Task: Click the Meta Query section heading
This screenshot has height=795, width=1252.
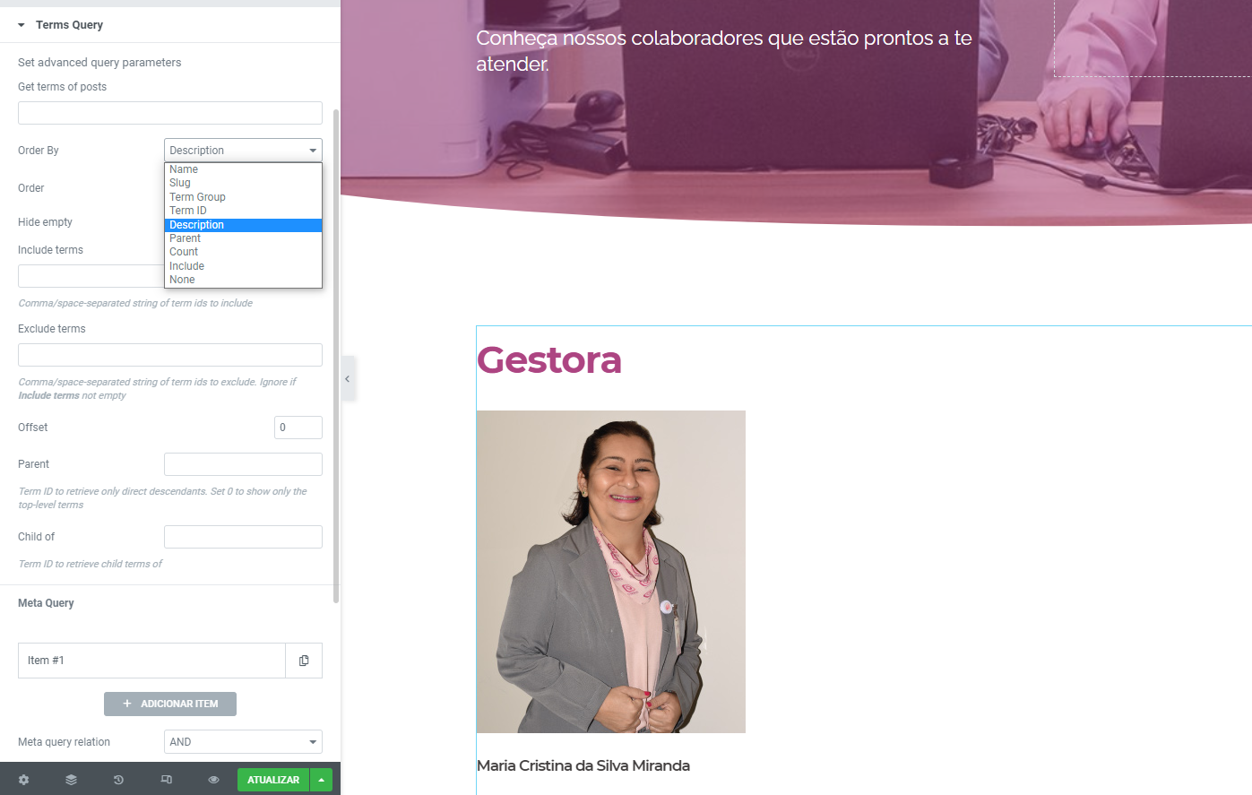Action: coord(46,603)
